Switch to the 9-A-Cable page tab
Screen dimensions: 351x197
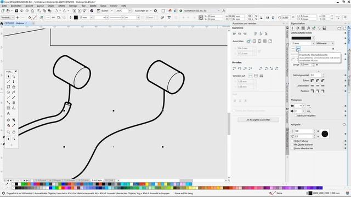[x=97, y=180]
